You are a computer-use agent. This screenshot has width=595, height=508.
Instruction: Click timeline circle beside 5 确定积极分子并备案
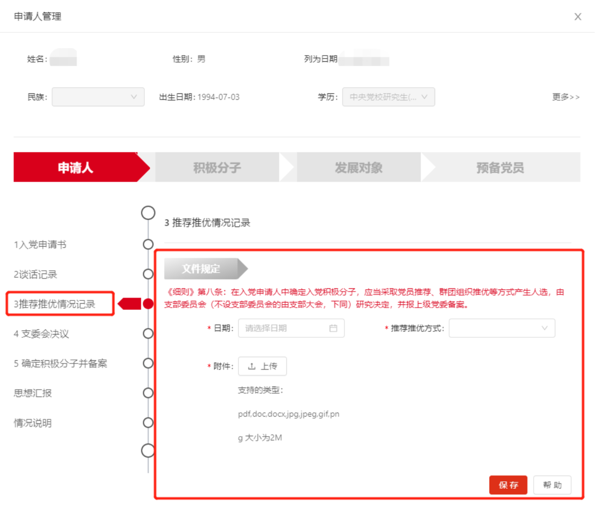coord(148,363)
